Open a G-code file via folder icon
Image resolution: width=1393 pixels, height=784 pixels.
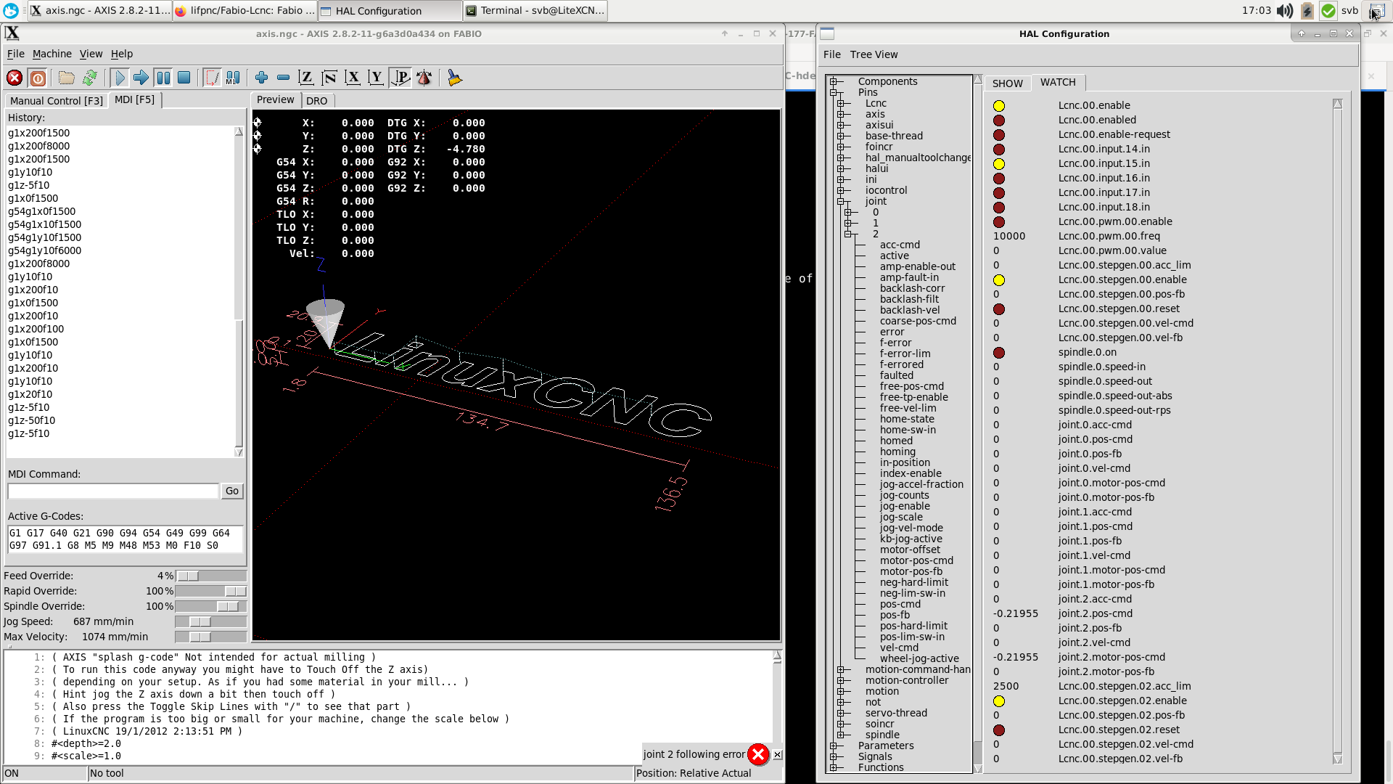click(67, 78)
